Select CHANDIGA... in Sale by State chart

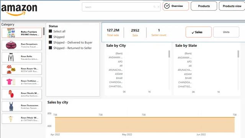[x=185, y=82]
